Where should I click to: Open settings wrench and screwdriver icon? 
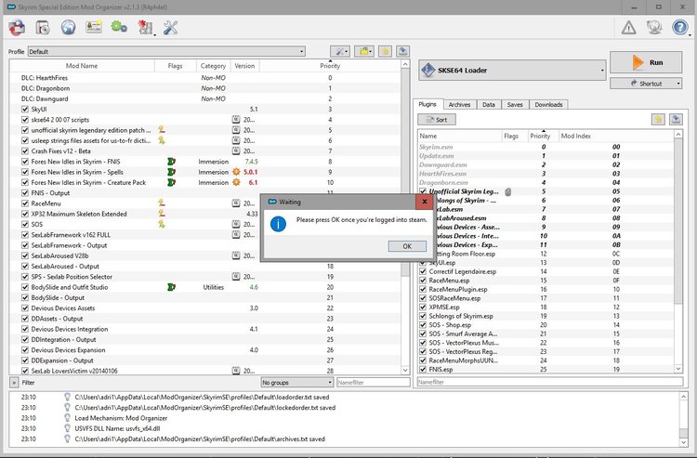(171, 28)
